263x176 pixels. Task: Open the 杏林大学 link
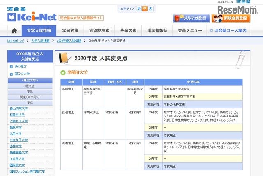point(16,146)
